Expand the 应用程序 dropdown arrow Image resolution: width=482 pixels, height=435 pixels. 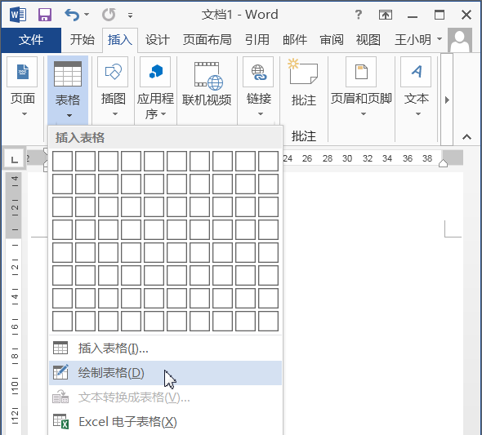[x=163, y=114]
